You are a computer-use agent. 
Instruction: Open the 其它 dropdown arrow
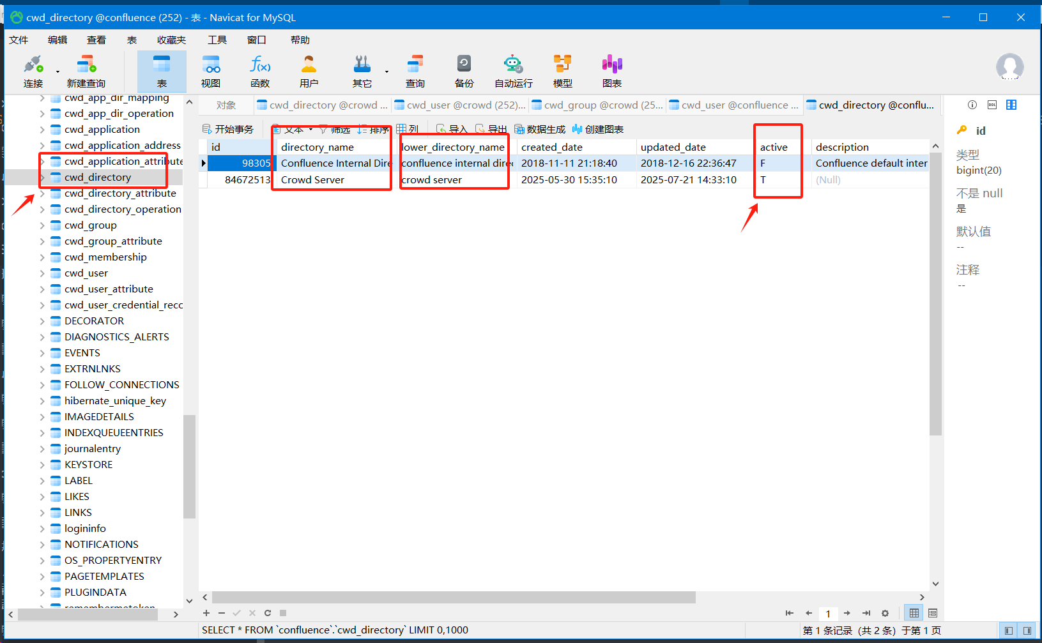tap(387, 72)
